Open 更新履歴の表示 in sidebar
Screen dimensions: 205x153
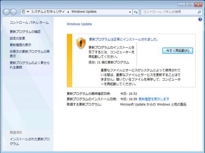pos(20,45)
